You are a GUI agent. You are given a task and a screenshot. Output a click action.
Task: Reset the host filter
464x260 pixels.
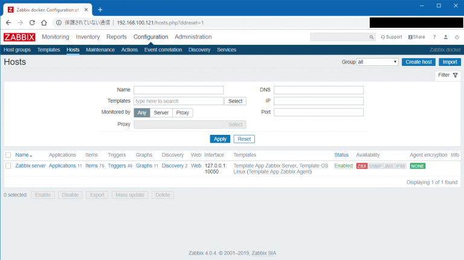[x=244, y=139]
